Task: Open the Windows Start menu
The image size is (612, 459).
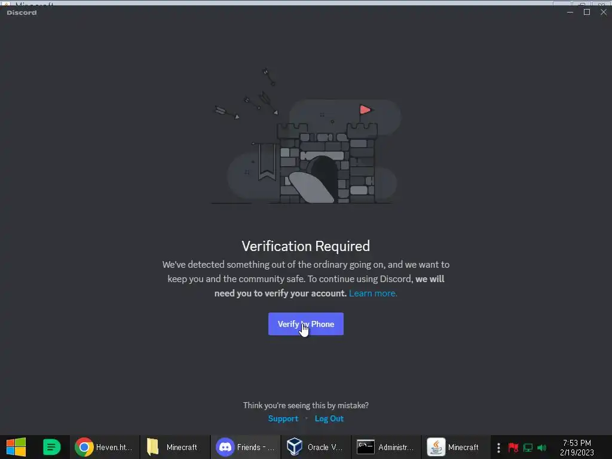Action: [x=16, y=447]
